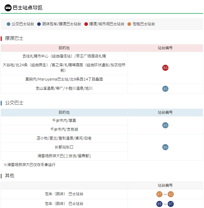Click the bus icon beside 巴士站点导览

click(8, 8)
